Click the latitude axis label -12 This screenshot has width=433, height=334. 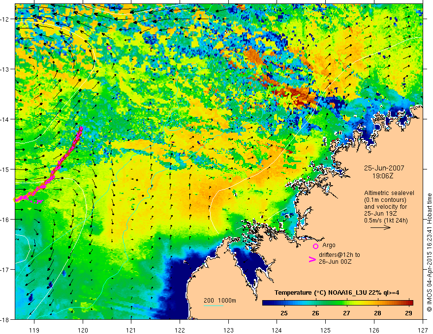[x=5, y=19]
